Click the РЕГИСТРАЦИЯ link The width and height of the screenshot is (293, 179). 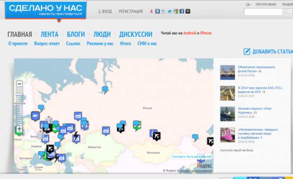tap(131, 11)
